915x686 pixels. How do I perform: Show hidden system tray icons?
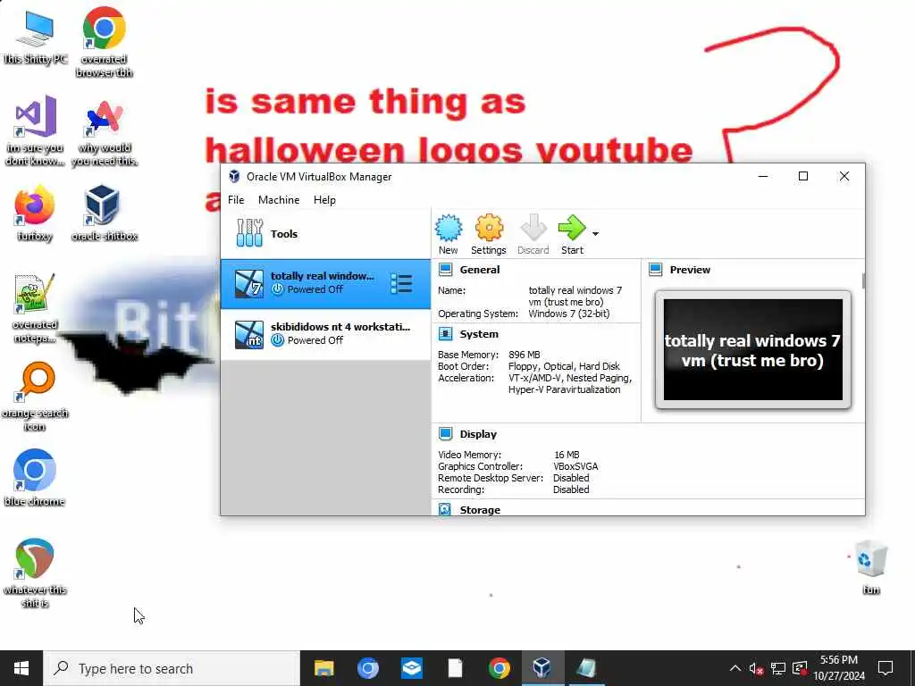735,668
